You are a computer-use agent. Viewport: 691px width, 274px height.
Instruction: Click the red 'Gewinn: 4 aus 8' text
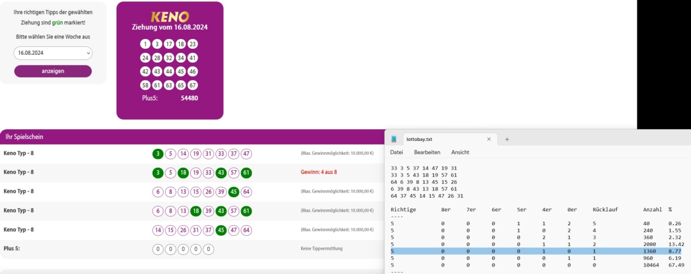coord(319,172)
